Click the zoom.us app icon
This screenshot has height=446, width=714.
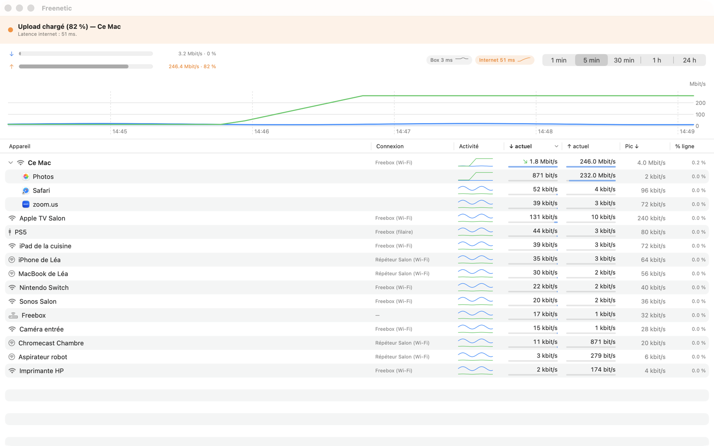click(26, 204)
